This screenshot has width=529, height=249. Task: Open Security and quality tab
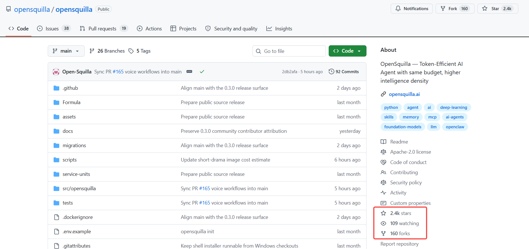(x=231, y=28)
